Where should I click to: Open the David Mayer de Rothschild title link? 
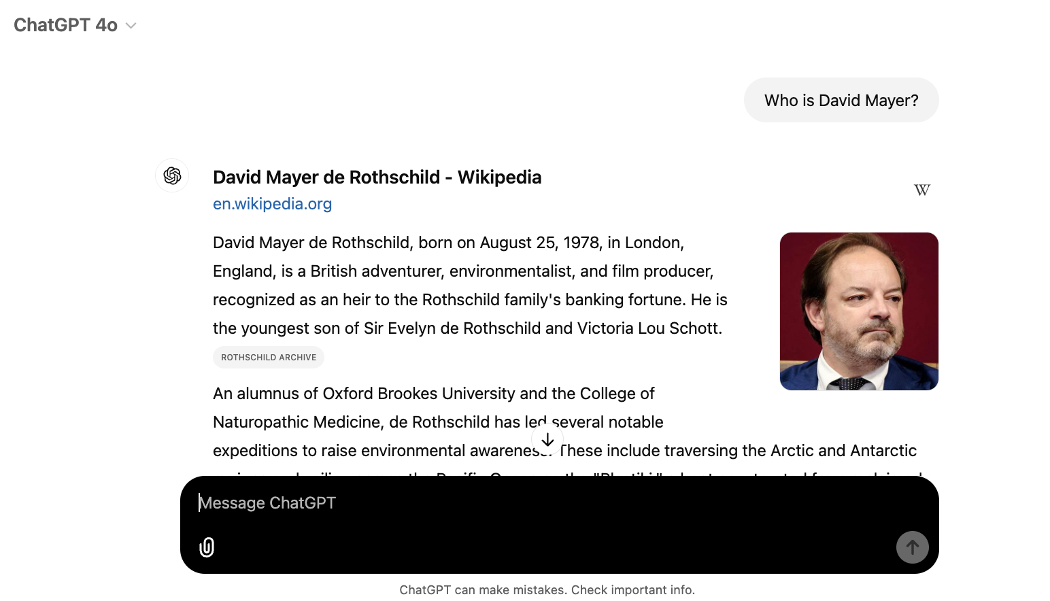pyautogui.click(x=377, y=177)
